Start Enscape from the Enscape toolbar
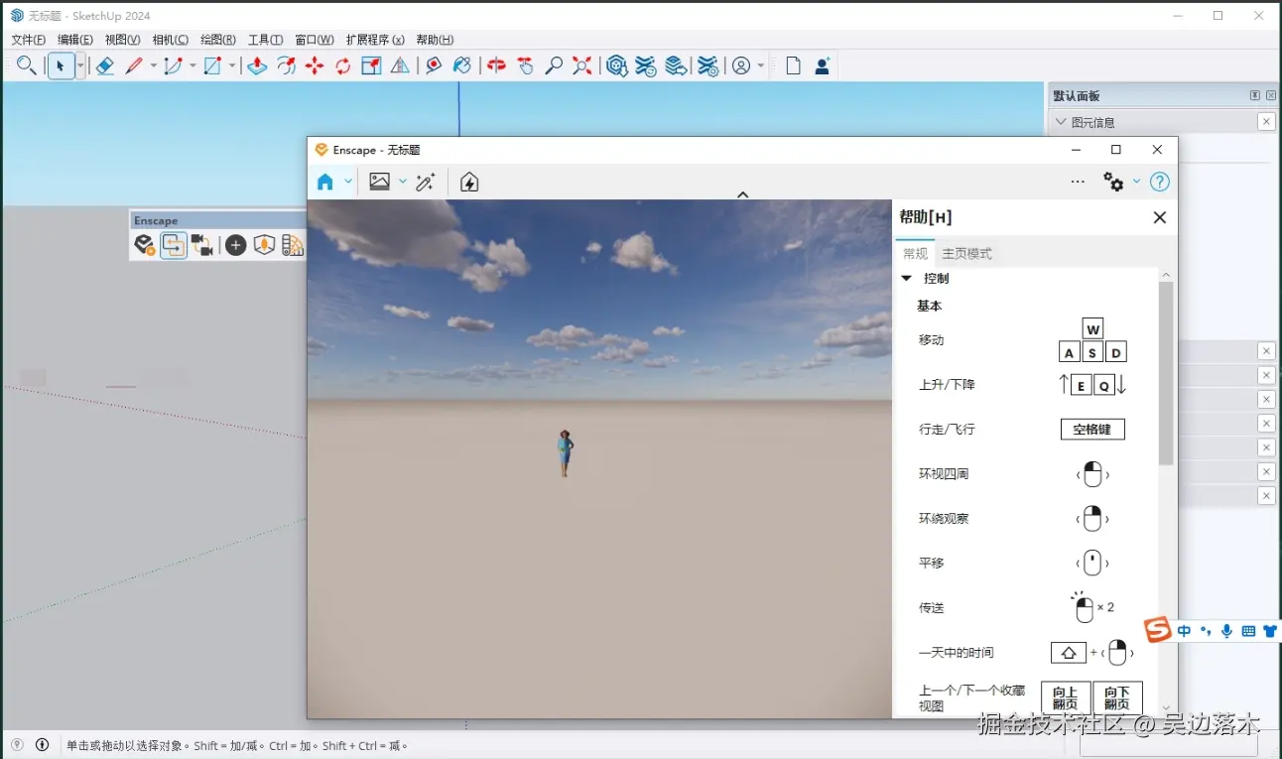This screenshot has height=759, width=1282. point(145,245)
